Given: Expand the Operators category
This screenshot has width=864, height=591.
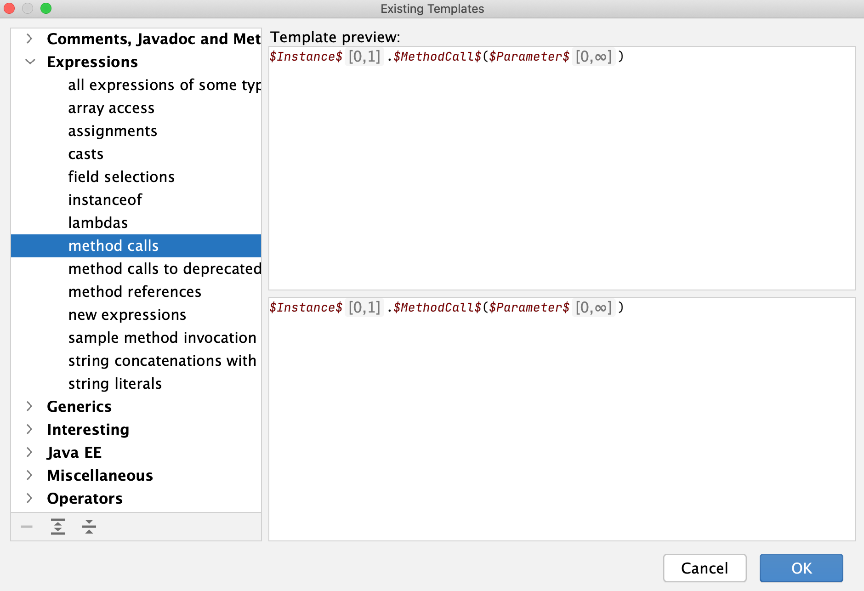Looking at the screenshot, I should tap(30, 498).
